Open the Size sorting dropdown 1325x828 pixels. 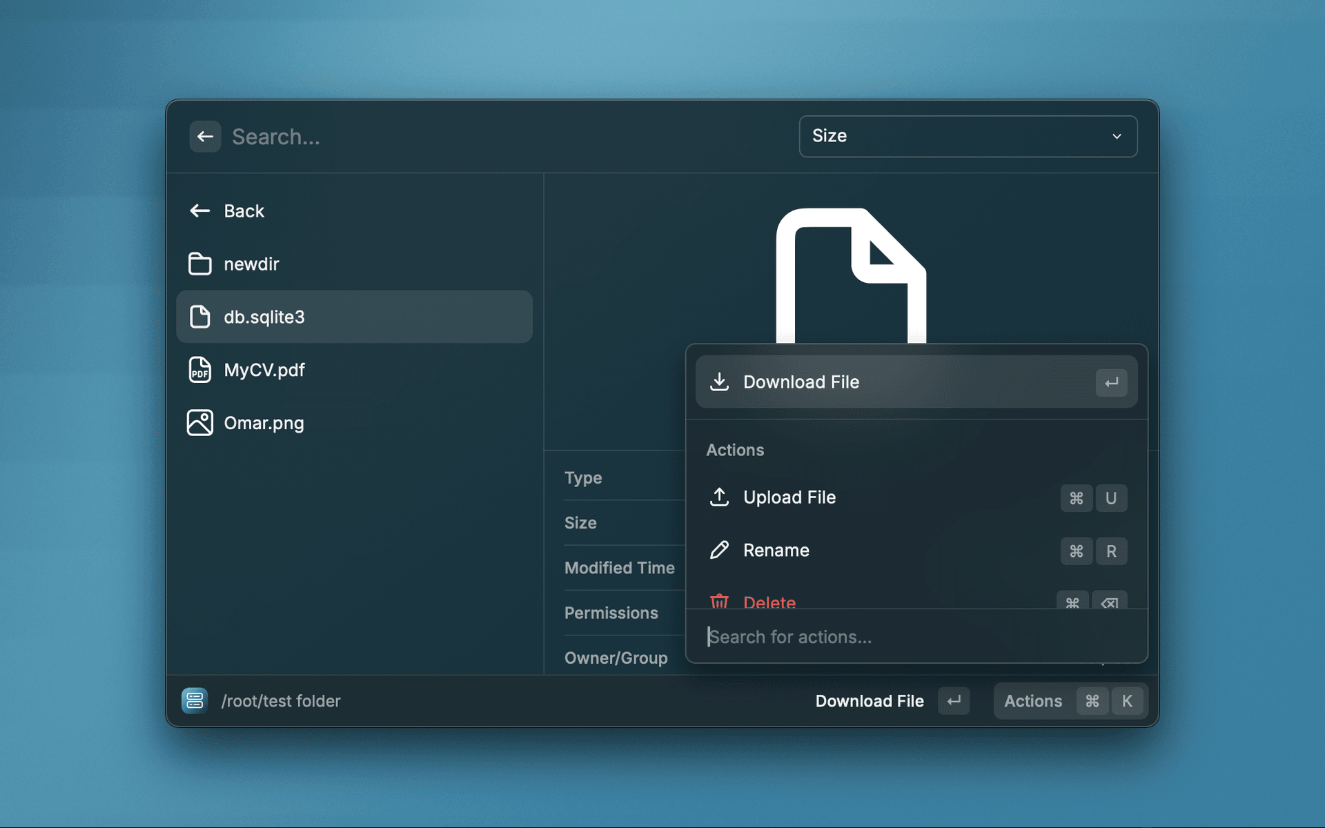pos(968,136)
